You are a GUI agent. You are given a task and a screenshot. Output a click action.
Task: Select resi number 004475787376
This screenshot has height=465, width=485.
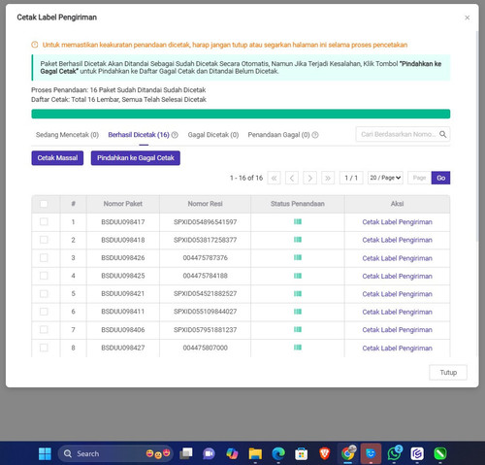(x=205, y=258)
